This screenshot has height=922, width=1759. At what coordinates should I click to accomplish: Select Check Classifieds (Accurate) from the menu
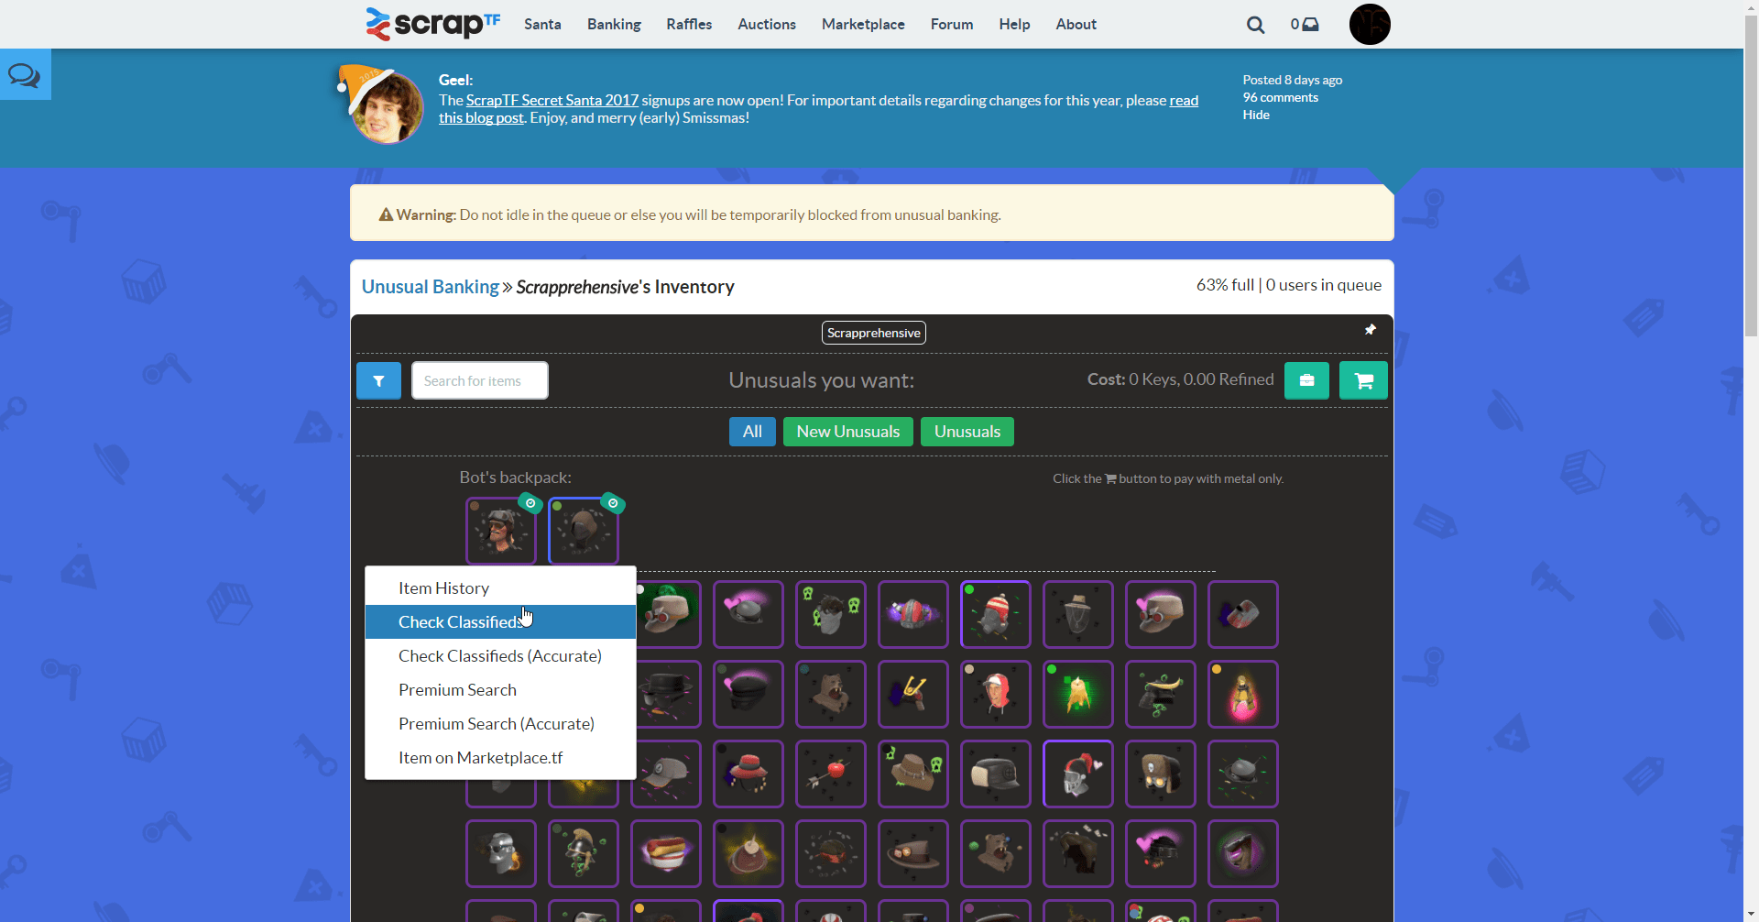point(499,655)
